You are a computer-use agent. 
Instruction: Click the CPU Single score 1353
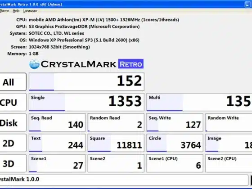coord(86,102)
